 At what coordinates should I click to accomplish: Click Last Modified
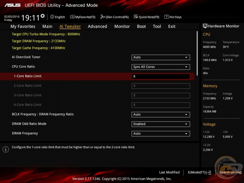click(169, 172)
